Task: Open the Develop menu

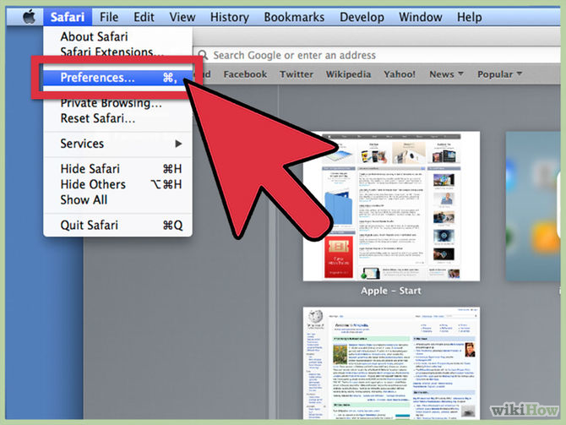Action: click(362, 18)
